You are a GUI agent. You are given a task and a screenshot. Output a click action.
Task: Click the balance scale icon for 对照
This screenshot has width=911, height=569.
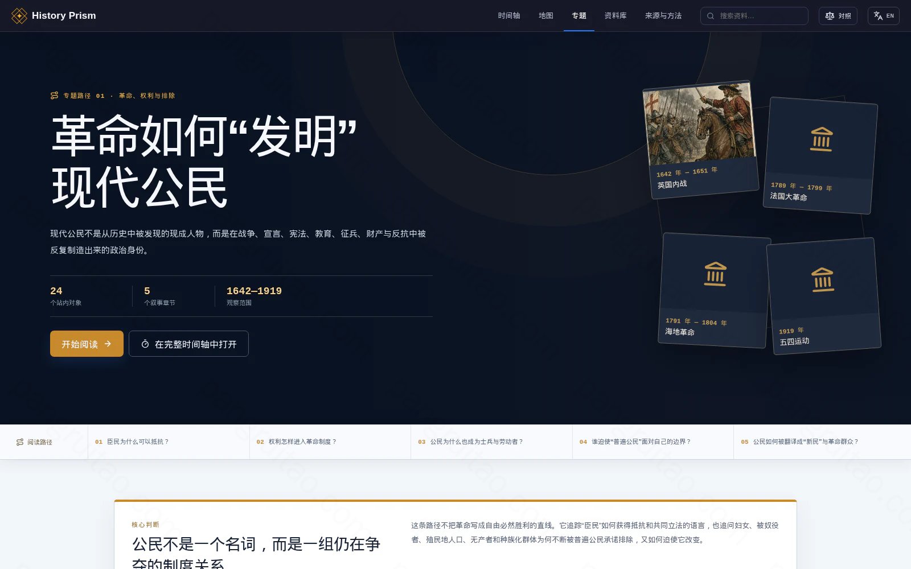click(830, 16)
